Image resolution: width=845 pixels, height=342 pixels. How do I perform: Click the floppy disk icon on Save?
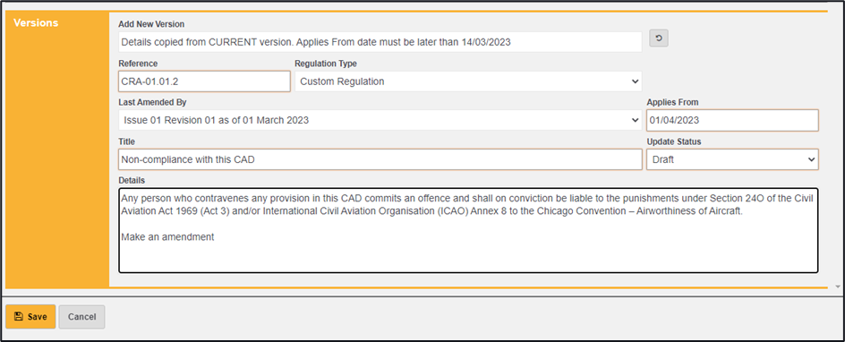click(x=18, y=317)
